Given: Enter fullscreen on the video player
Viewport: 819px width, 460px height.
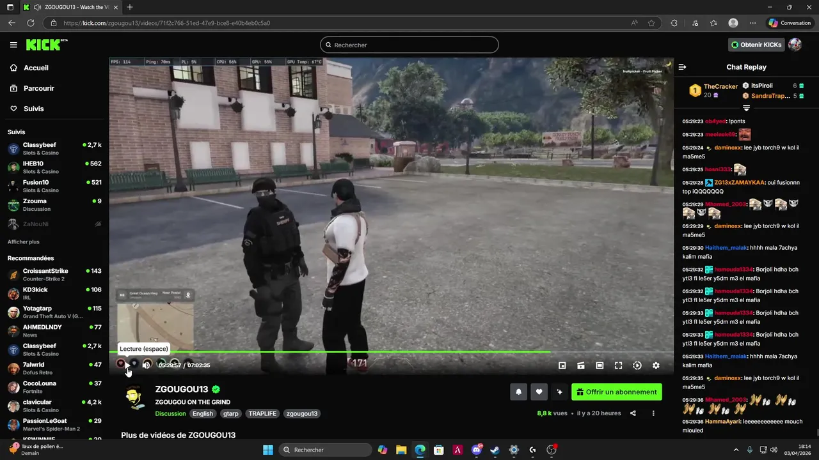Looking at the screenshot, I should [618, 365].
